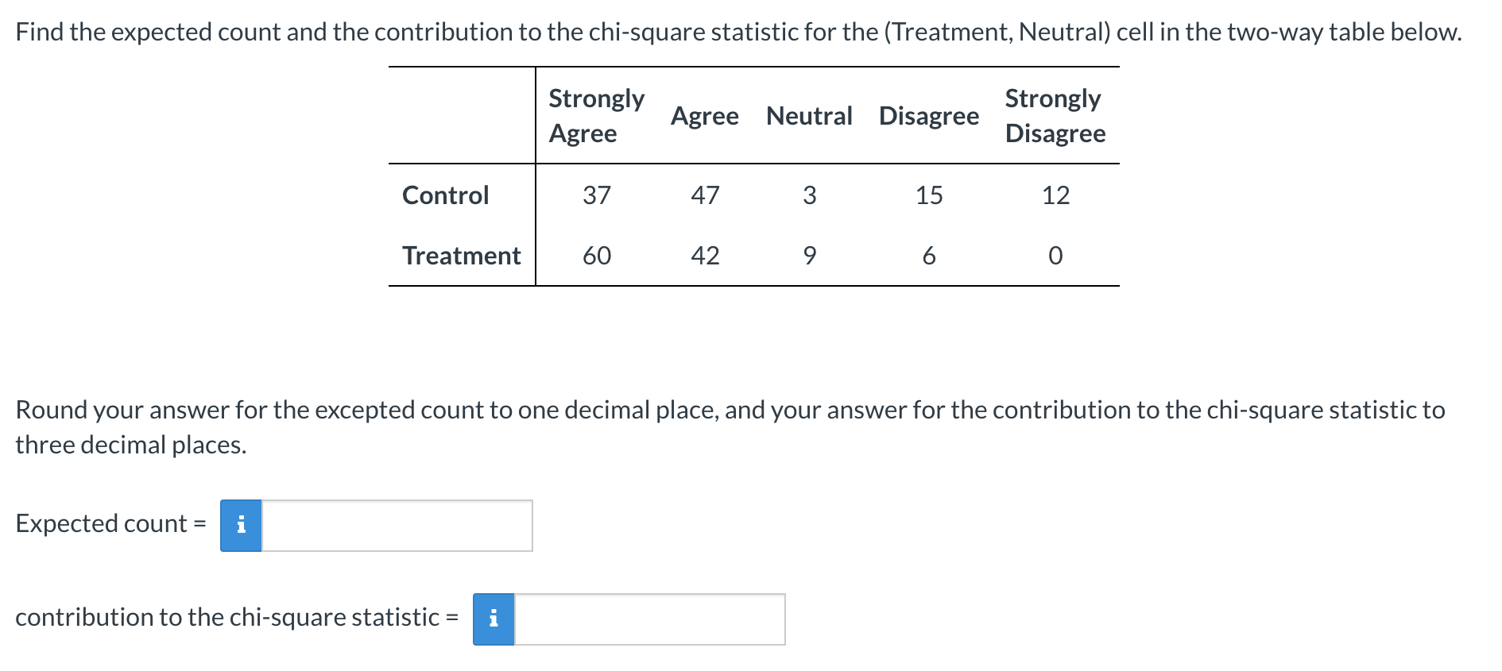Screen dimensions: 1502x671
Task: Select the Strongly Agree column header
Action: (596, 116)
